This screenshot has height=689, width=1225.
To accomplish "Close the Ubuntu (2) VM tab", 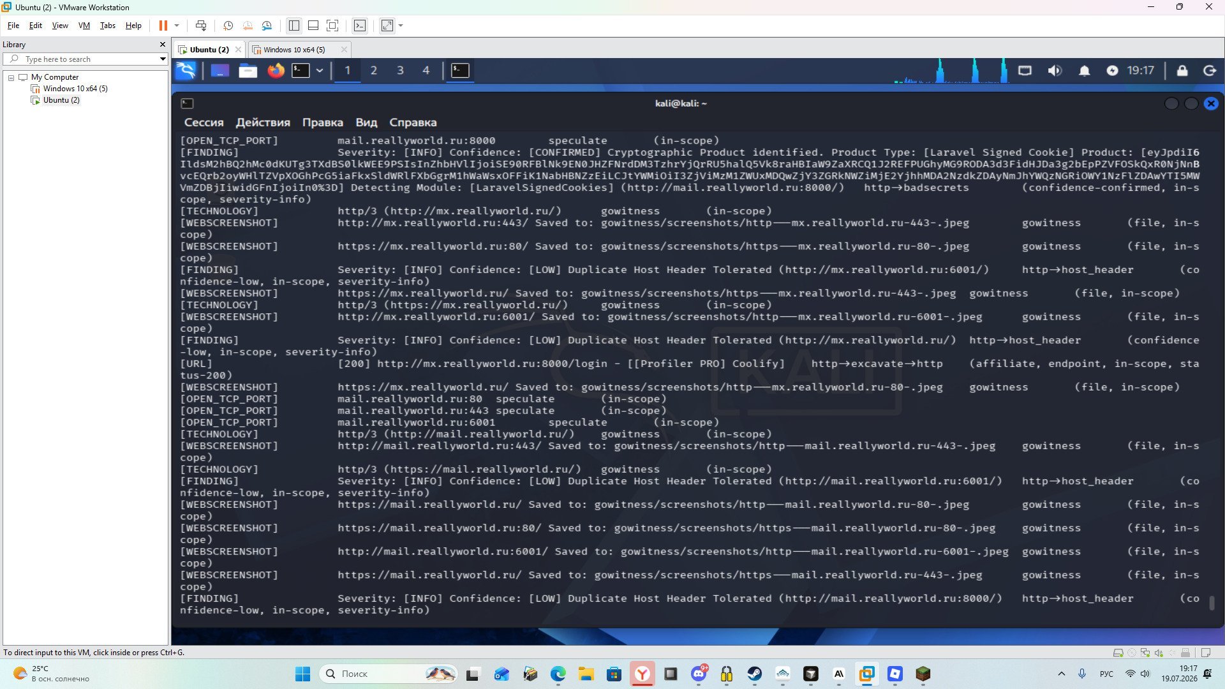I will [238, 49].
